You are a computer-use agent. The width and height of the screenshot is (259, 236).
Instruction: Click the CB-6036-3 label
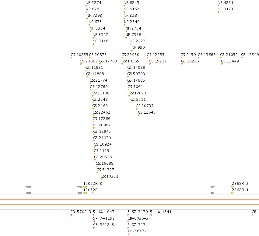(138, 218)
